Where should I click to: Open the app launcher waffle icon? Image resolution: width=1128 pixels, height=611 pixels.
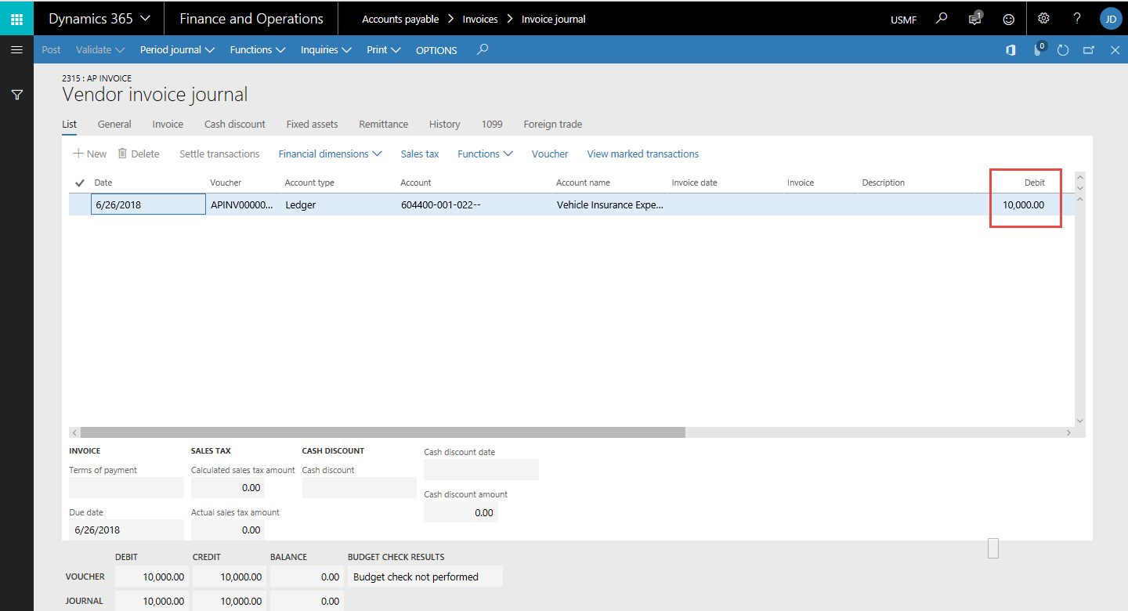tap(16, 18)
